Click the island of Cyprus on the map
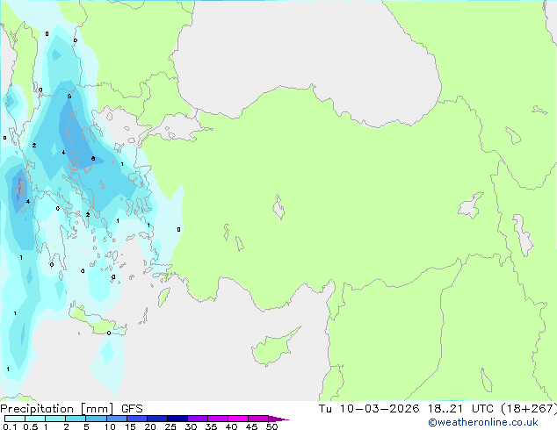Image resolution: width=557 pixels, height=430 pixels. 275,347
